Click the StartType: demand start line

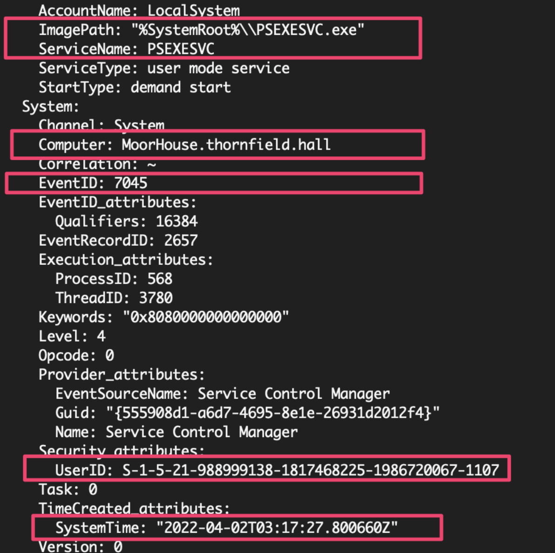135,87
